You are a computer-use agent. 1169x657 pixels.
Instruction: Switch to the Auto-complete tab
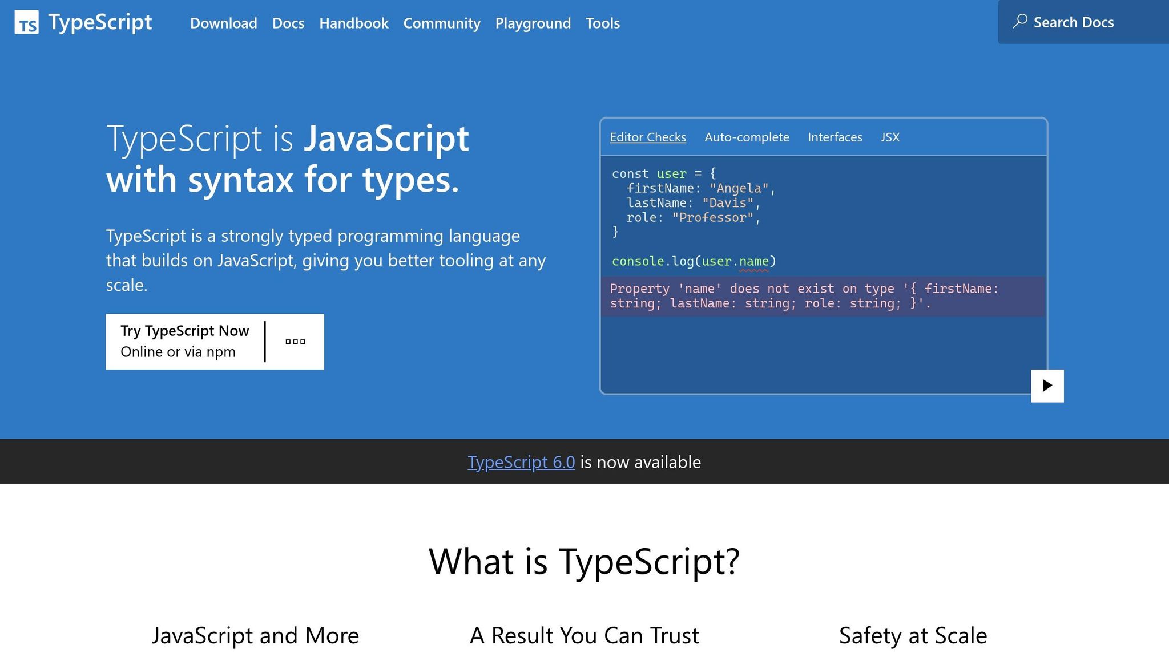tap(747, 137)
